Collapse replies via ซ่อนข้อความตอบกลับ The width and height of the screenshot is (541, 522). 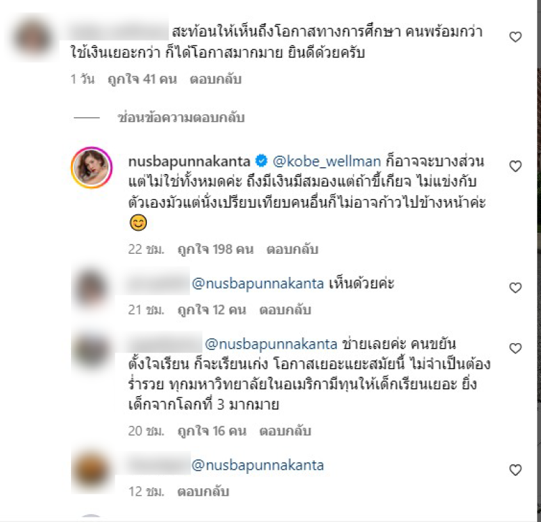pos(181,118)
